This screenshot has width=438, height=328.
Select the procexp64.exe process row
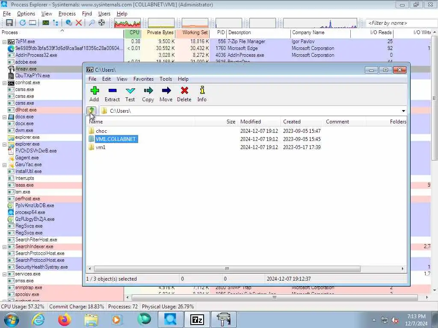(42, 213)
